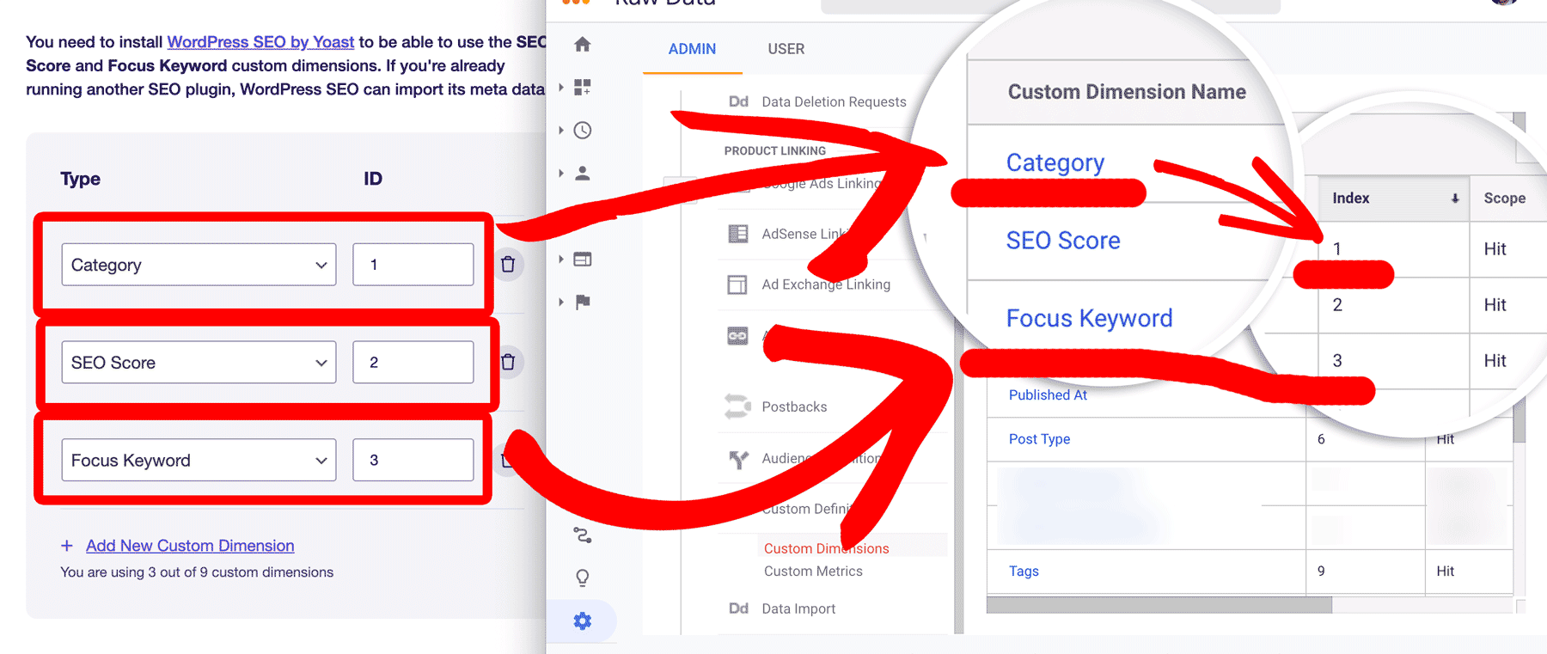Viewport: 1547px width, 654px height.
Task: Open the Postbacks menu item
Action: click(x=794, y=406)
